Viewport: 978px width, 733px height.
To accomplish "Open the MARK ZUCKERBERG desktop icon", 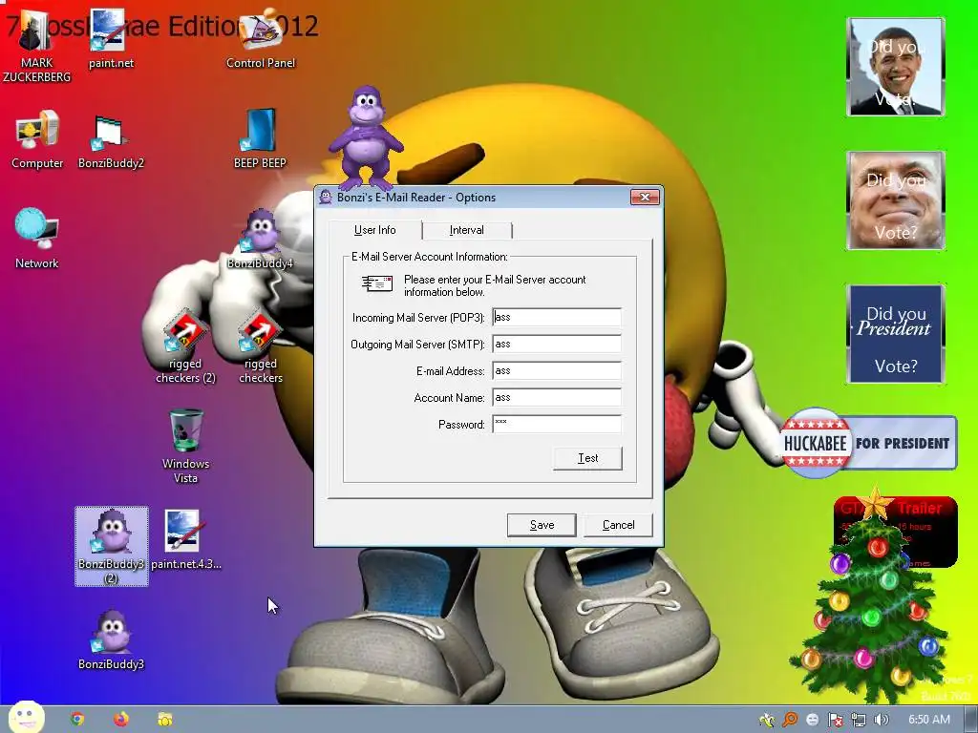I will coord(36,47).
